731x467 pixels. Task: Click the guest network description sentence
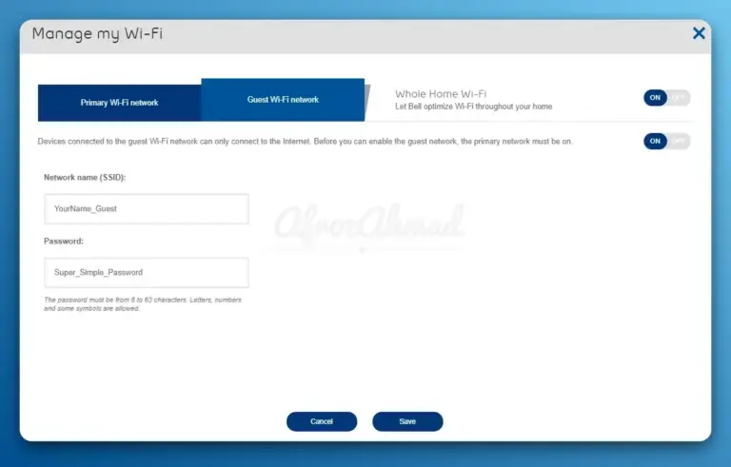305,141
